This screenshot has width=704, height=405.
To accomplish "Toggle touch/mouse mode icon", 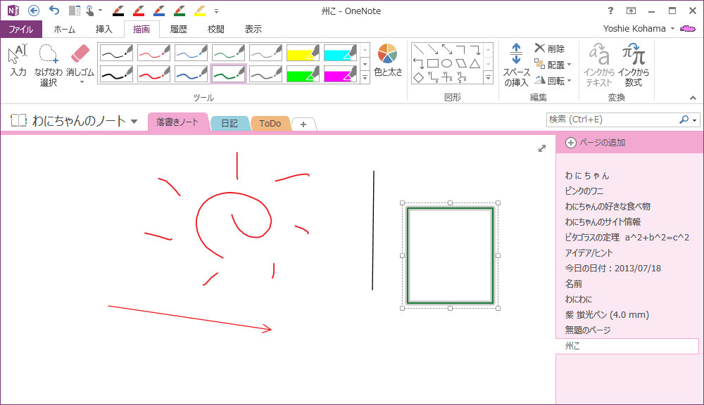I will pyautogui.click(x=89, y=11).
